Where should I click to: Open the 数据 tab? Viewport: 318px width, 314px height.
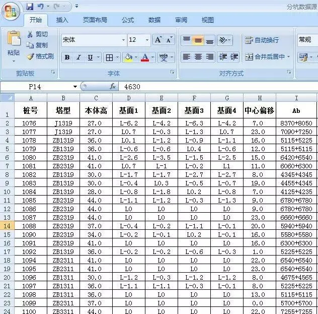coord(154,20)
